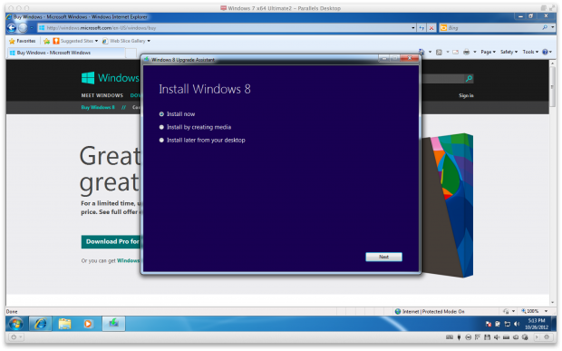Click the teal website search magnifier icon
The height and width of the screenshot is (351, 562).
[469, 78]
